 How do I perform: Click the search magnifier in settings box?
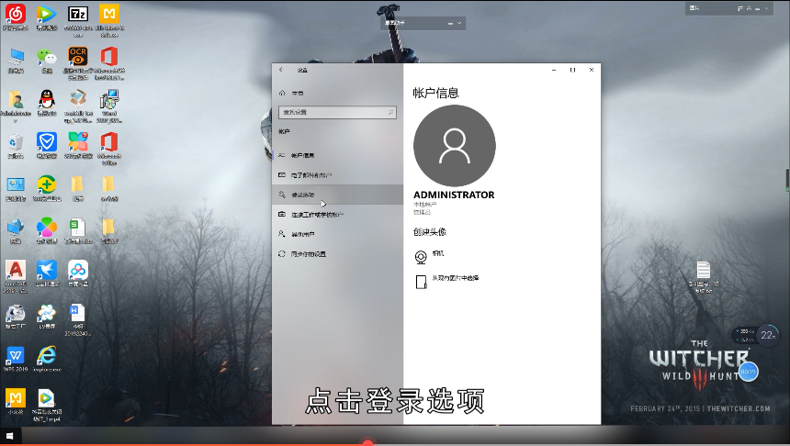coord(390,112)
